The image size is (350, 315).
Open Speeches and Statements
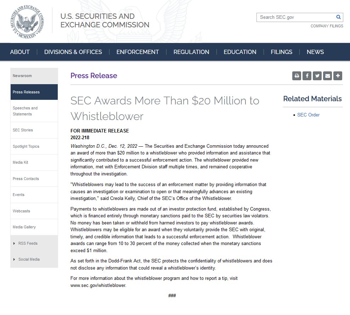tap(34, 111)
